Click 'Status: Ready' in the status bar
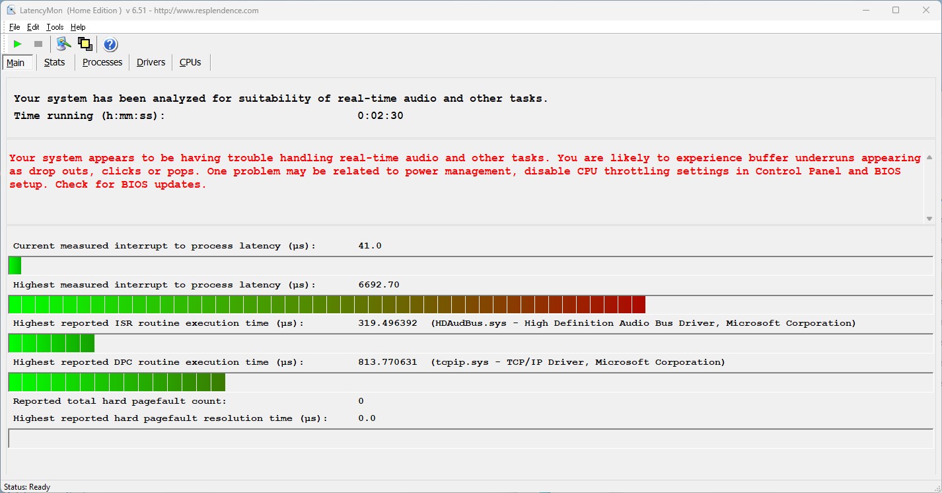The image size is (942, 493). point(27,487)
